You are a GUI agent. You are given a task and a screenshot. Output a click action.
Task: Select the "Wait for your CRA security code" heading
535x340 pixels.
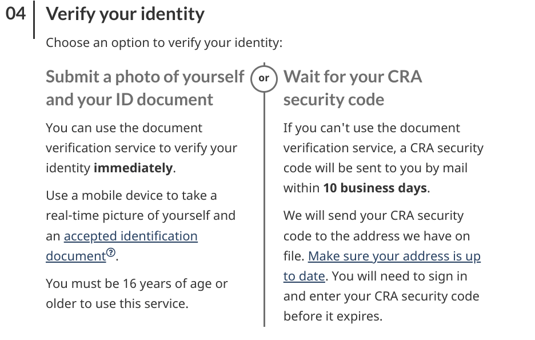[x=353, y=88]
